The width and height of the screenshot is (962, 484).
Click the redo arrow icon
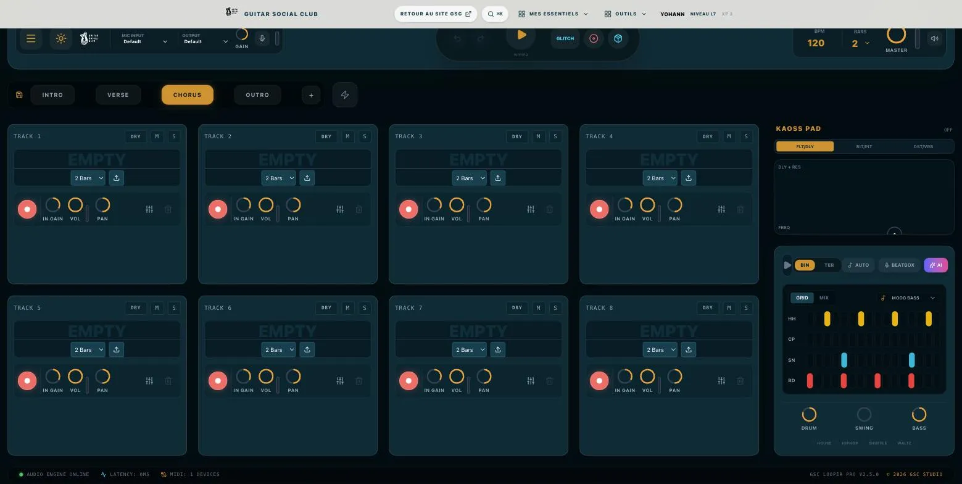[x=481, y=38]
